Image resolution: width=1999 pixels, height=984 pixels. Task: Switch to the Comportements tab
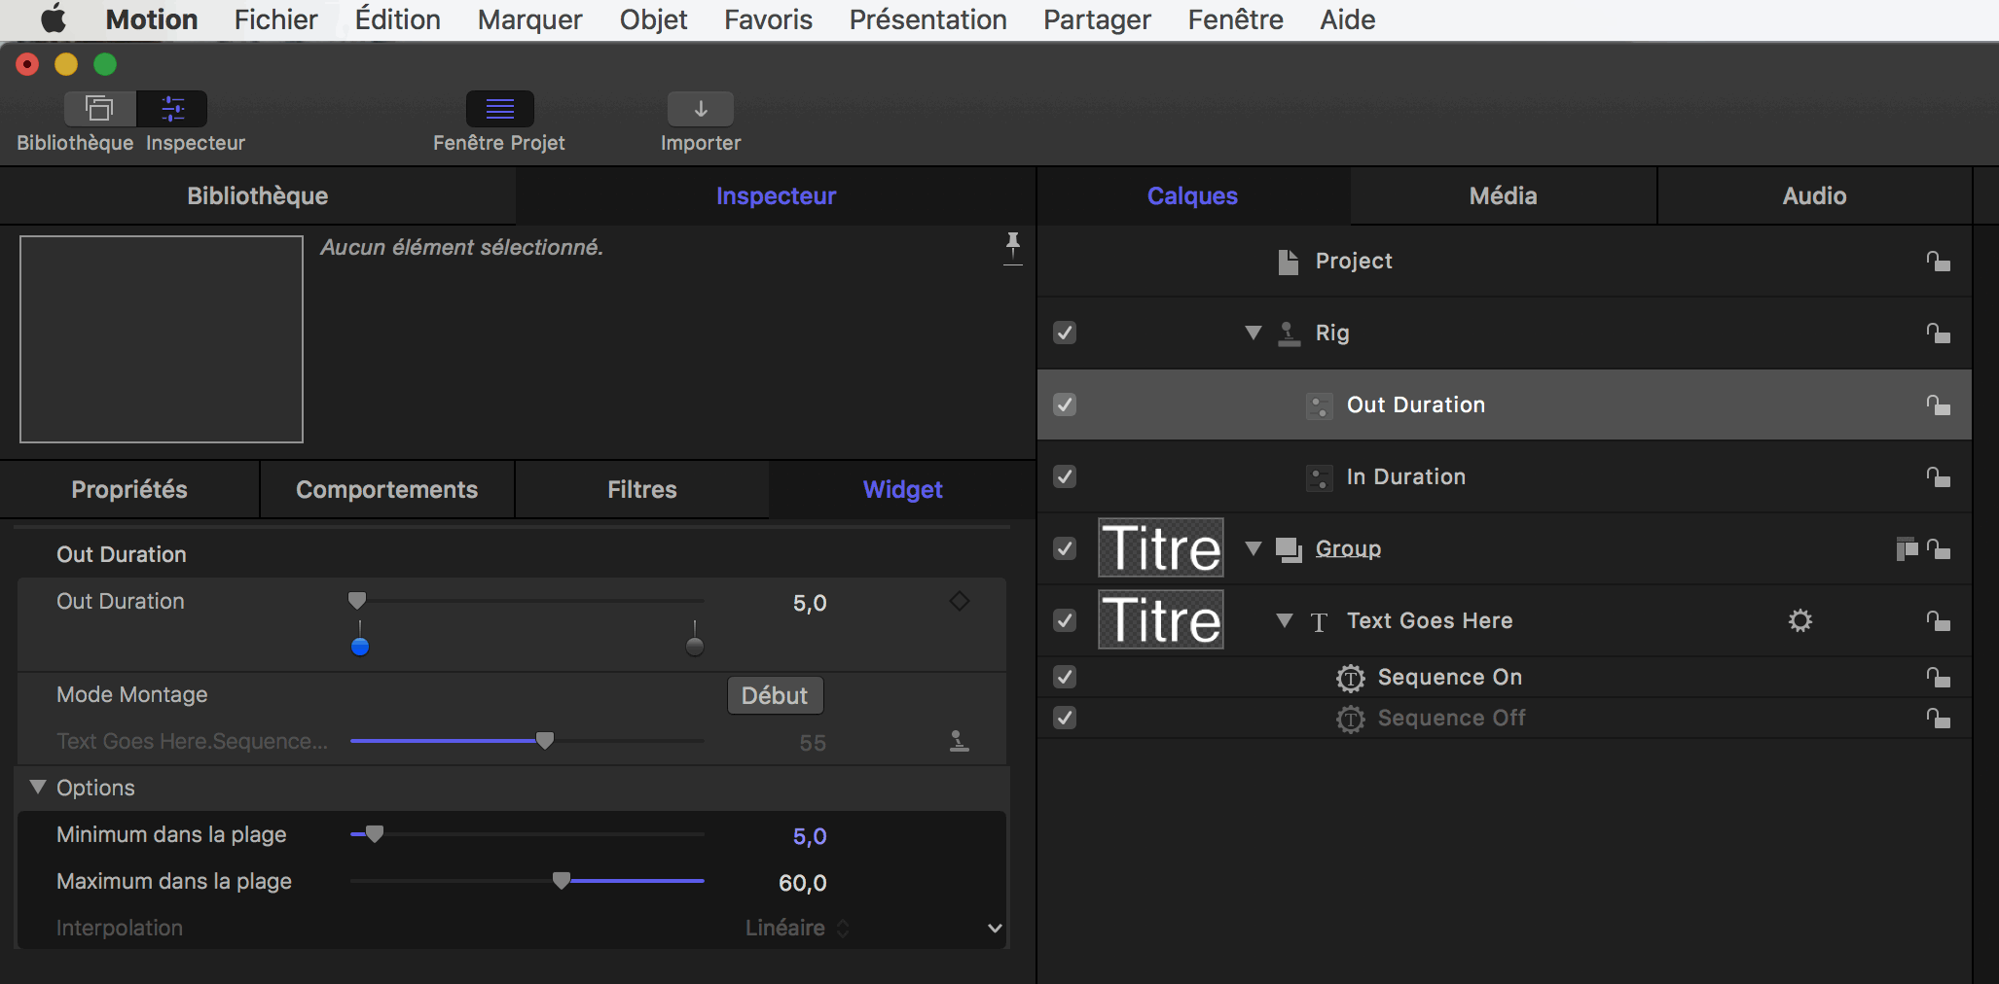386,490
